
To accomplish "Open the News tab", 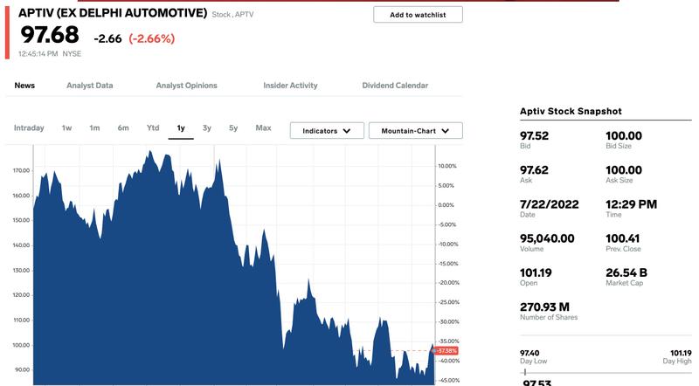I will [24, 86].
